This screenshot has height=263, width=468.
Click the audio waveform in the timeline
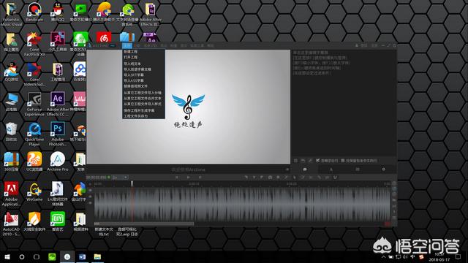242,205
